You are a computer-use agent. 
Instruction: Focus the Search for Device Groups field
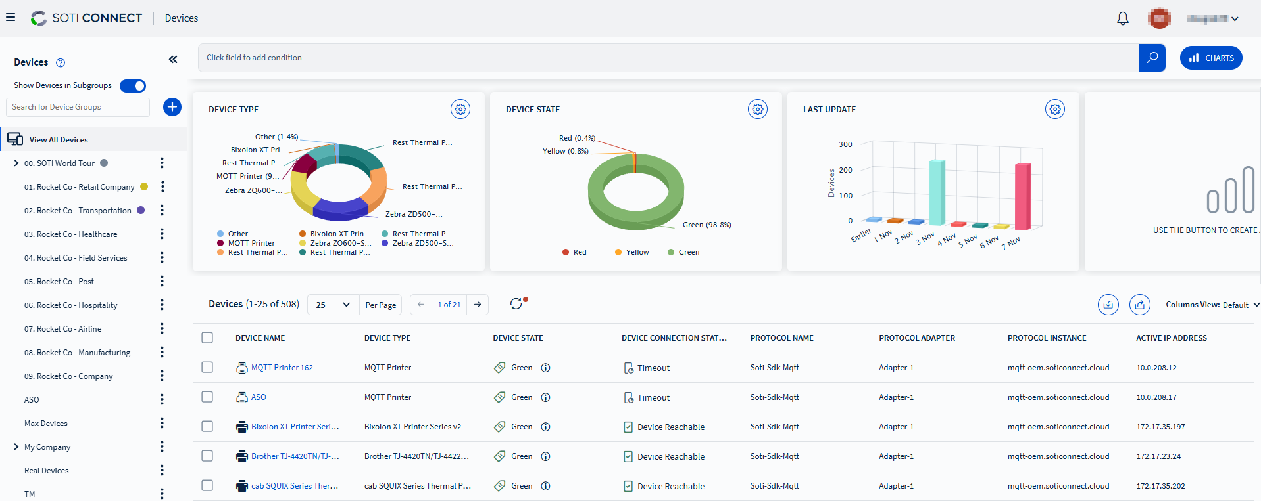(x=78, y=107)
